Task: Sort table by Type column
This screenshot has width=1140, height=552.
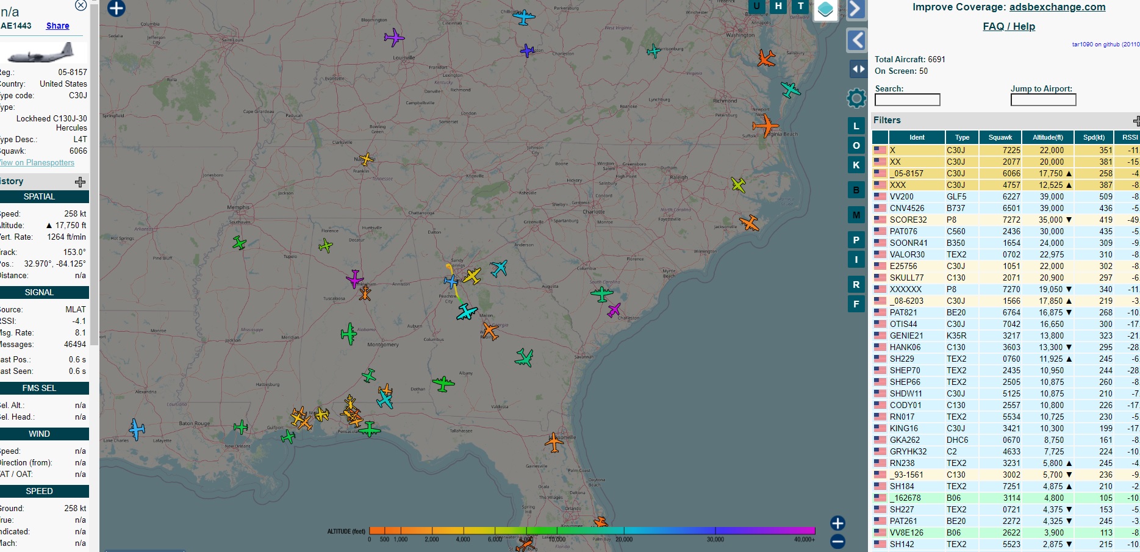Action: (x=962, y=137)
